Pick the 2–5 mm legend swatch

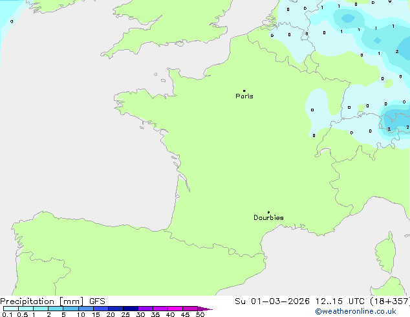point(56,309)
